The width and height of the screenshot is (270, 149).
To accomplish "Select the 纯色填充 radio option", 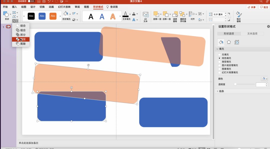I will pyautogui.click(x=219, y=58).
